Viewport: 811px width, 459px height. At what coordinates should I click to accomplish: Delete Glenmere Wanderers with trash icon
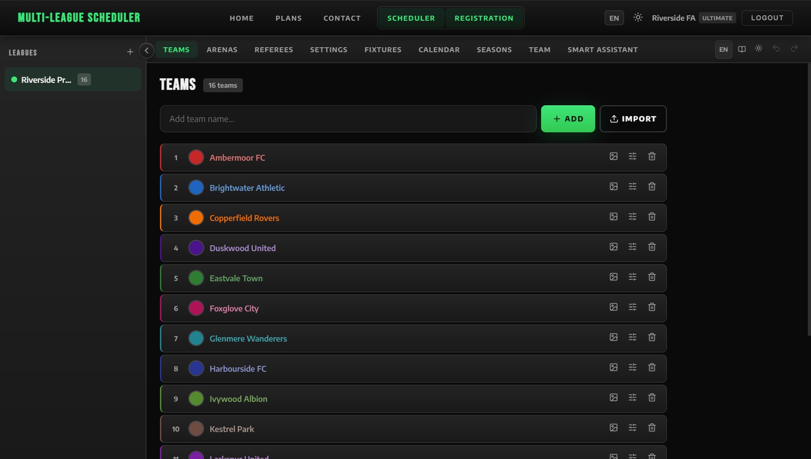click(652, 337)
